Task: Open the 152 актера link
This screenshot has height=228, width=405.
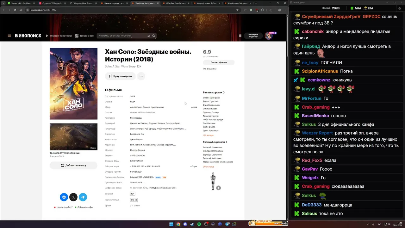Action: pyautogui.click(x=208, y=135)
